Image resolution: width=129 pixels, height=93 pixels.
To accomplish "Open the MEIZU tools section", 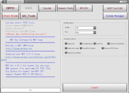I will [84, 8].
